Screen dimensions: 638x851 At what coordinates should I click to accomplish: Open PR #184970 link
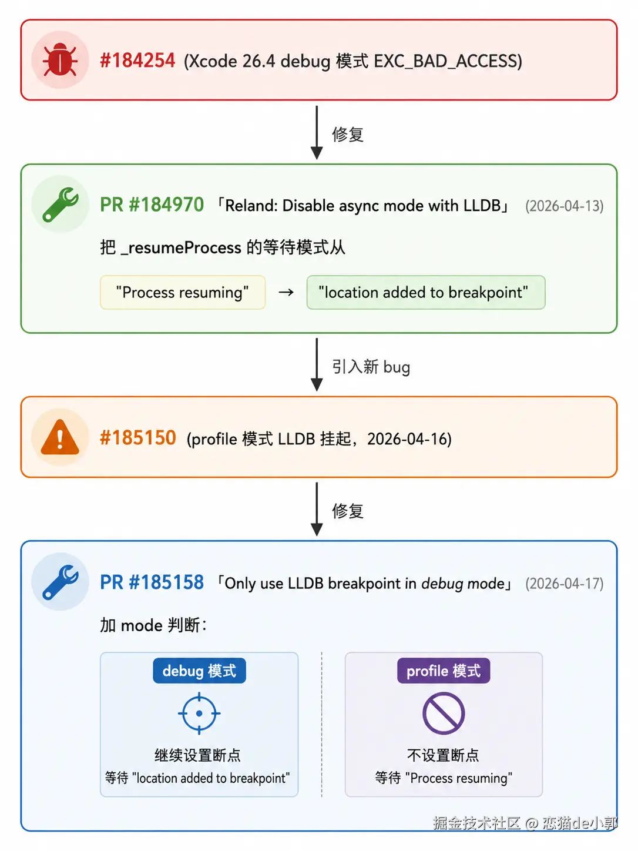click(x=152, y=205)
